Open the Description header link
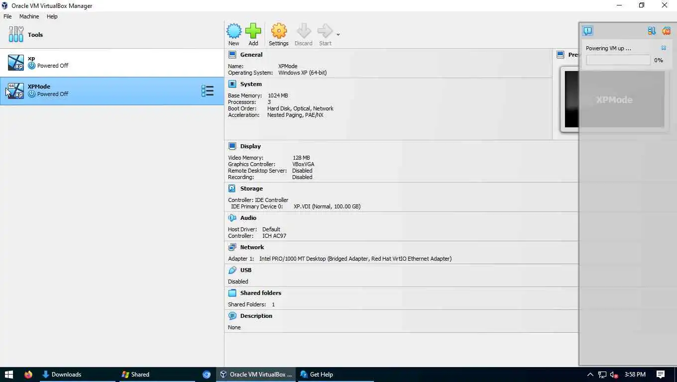Viewport: 677px width, 382px height. 256,316
